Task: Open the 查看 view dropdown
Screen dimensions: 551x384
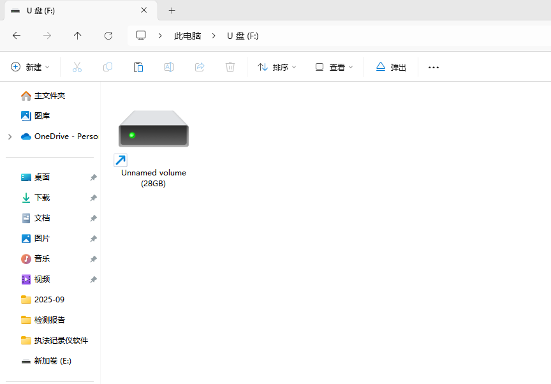Action: [x=334, y=67]
